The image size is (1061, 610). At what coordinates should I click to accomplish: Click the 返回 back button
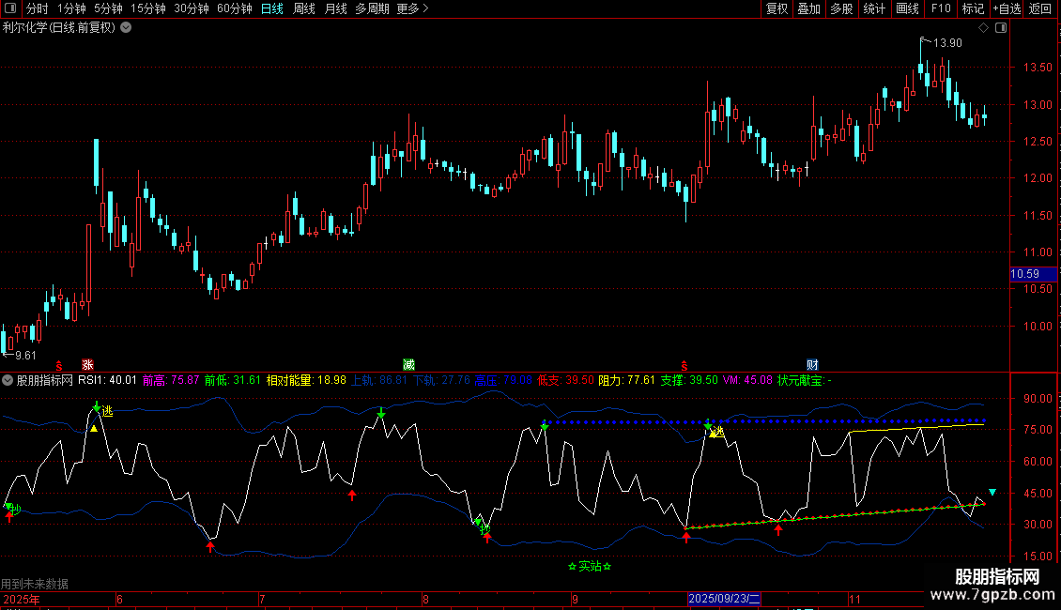click(1041, 9)
